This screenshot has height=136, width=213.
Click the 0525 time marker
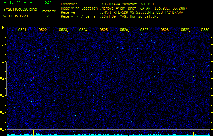tap(103, 30)
